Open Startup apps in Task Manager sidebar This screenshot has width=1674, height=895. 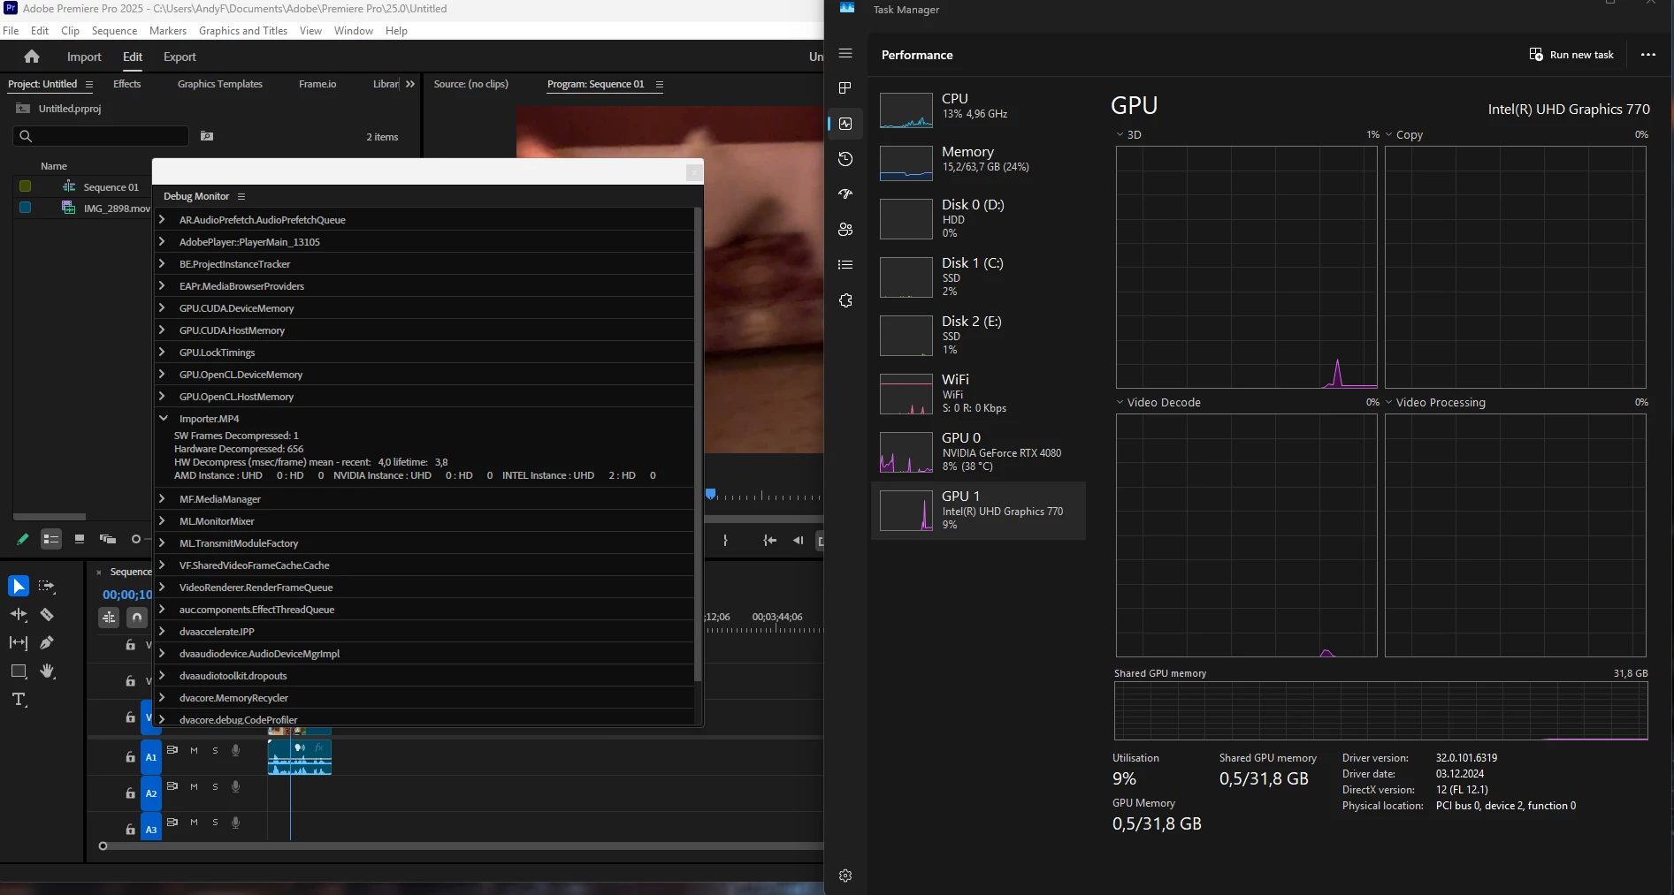pyautogui.click(x=845, y=194)
